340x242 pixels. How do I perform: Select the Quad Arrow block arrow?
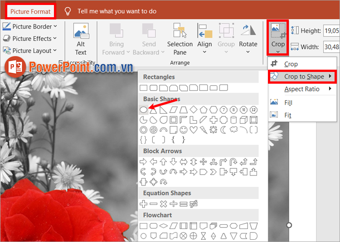pos(204,162)
